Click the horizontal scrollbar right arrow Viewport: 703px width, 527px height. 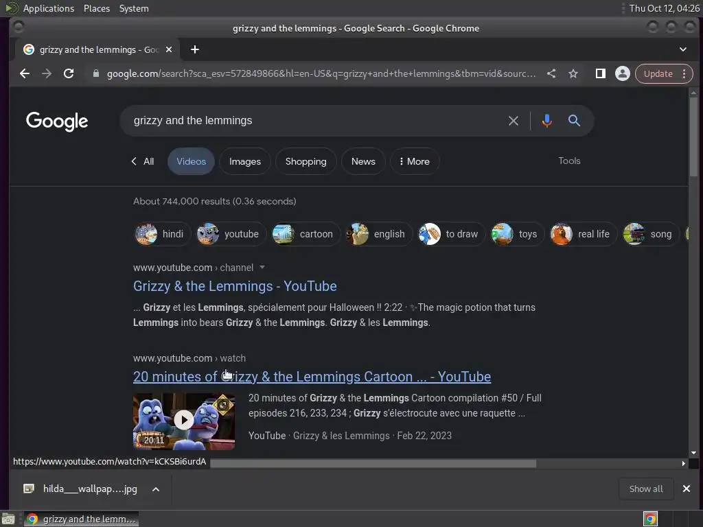click(x=683, y=463)
